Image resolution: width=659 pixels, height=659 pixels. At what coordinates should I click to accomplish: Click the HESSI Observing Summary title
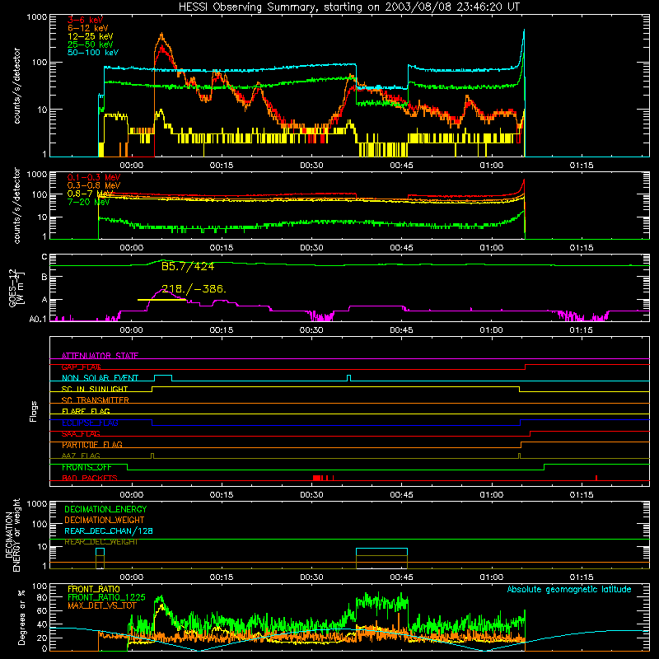coord(348,7)
